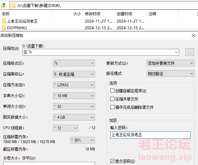Select the DSYPNHKJ folder name

[x=17, y=28]
